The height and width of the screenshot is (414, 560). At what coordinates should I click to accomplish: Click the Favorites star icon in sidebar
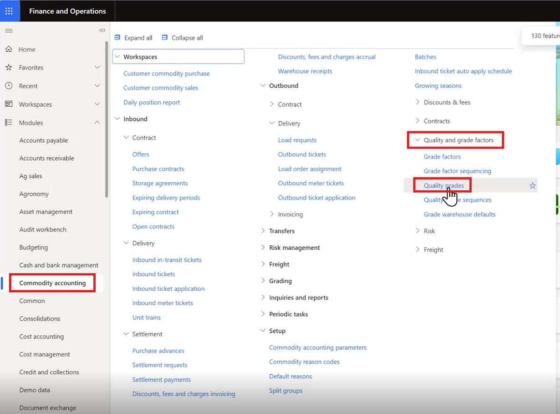click(9, 67)
